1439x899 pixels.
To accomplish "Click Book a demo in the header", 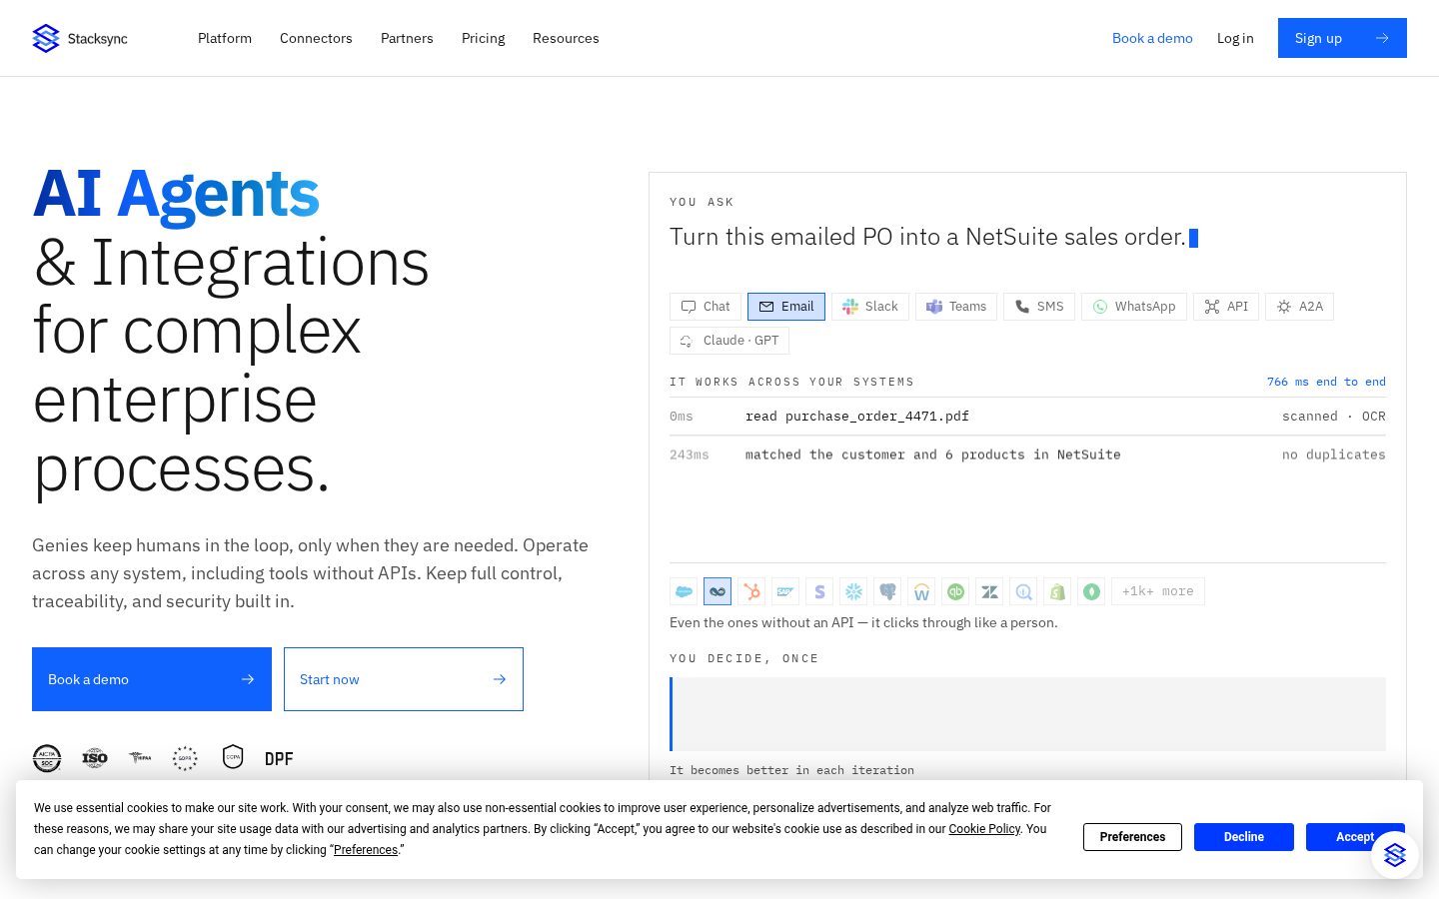I will [1152, 38].
